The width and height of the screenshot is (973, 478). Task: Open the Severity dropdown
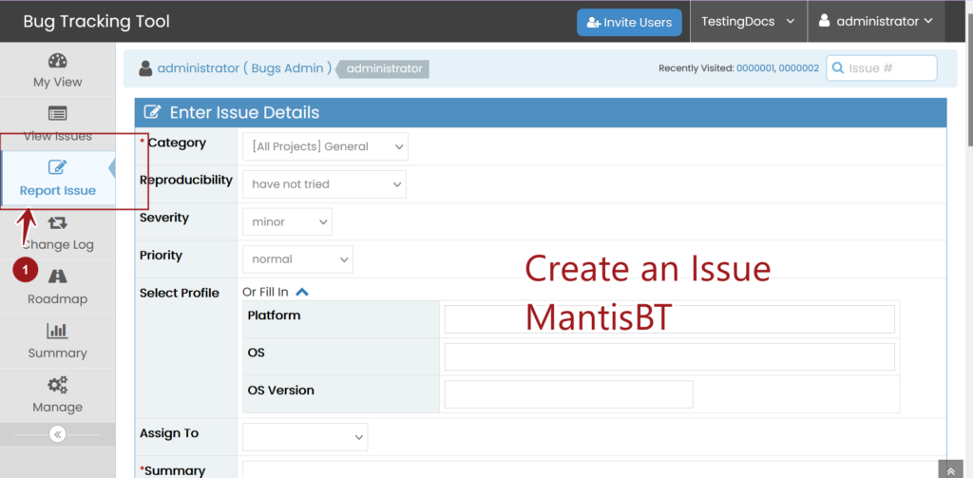[287, 221]
